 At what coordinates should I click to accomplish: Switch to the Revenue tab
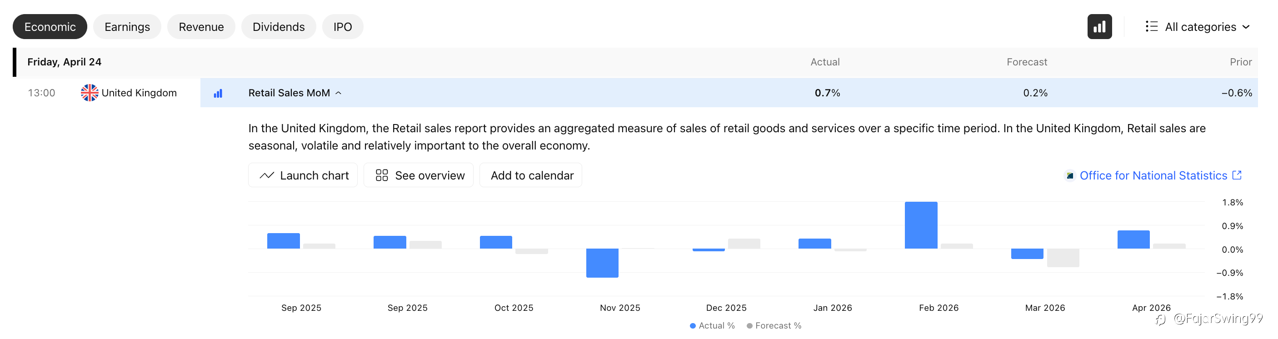coord(201,27)
